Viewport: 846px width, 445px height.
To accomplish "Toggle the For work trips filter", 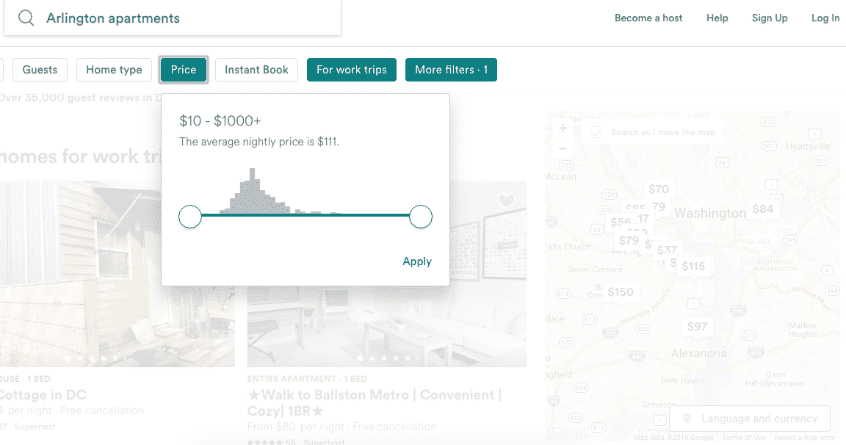I will (352, 70).
